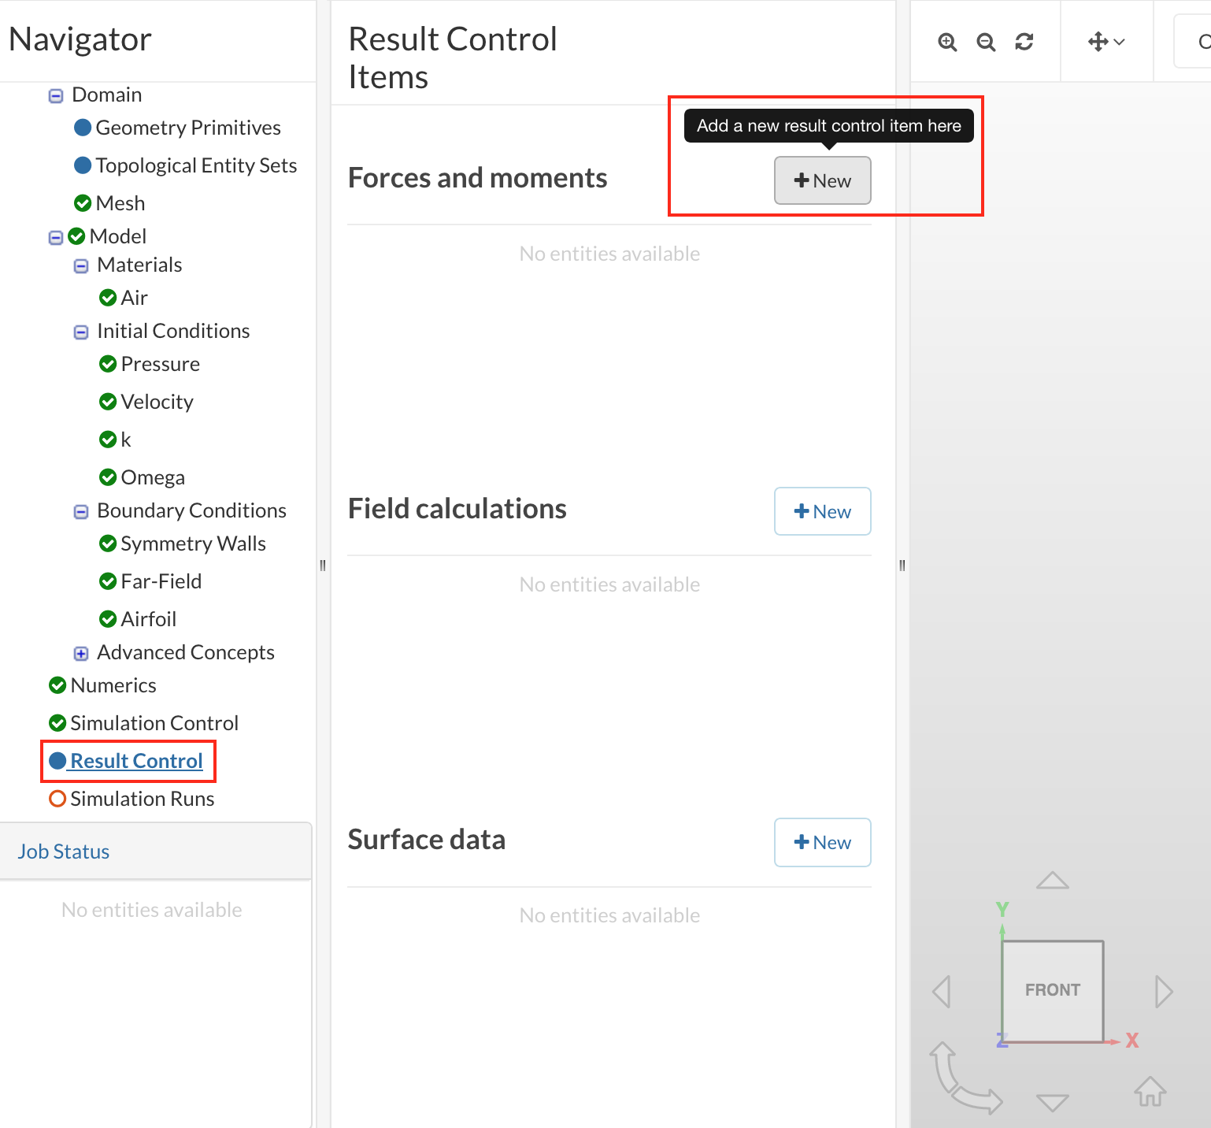Click the refresh view icon in viewer toolbar
The width and height of the screenshot is (1211, 1128).
1024,42
